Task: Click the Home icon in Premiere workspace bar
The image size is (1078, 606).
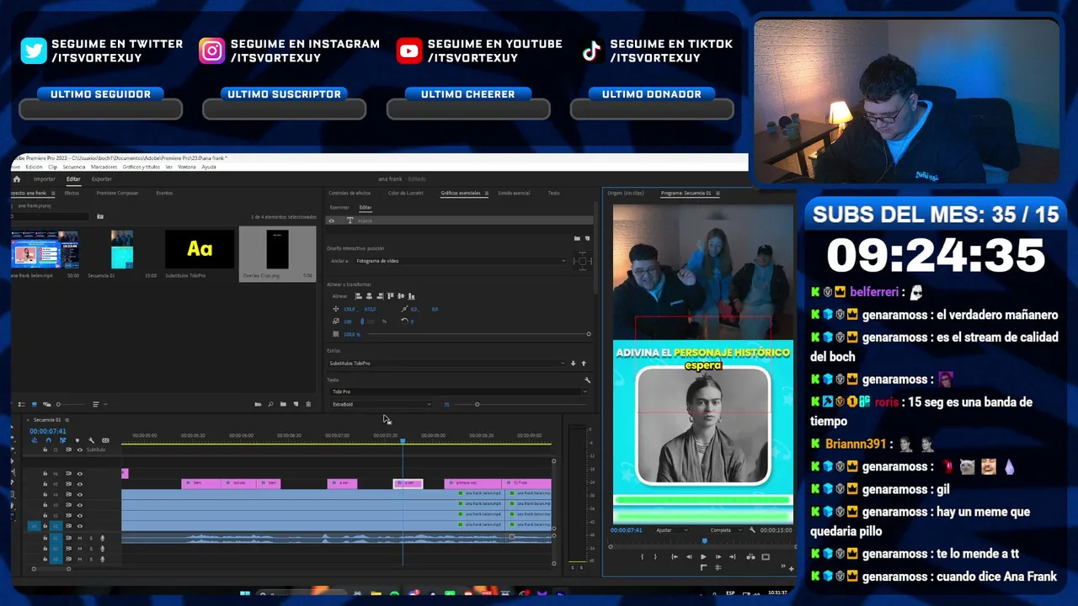Action: [17, 178]
